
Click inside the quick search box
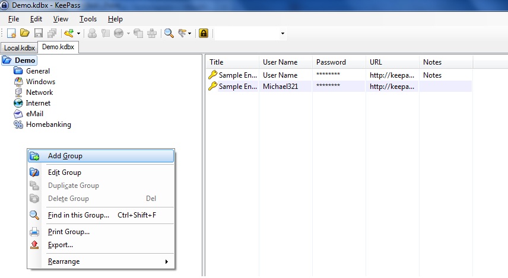click(247, 33)
